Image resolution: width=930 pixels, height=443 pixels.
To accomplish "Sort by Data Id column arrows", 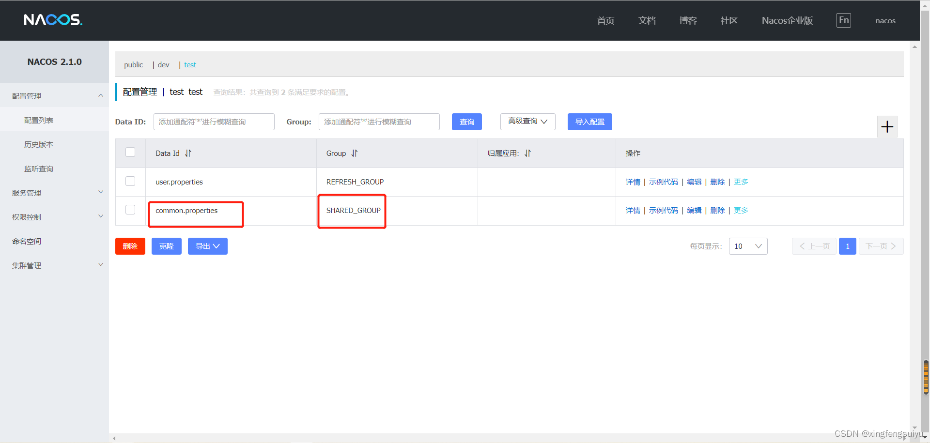I will click(188, 153).
